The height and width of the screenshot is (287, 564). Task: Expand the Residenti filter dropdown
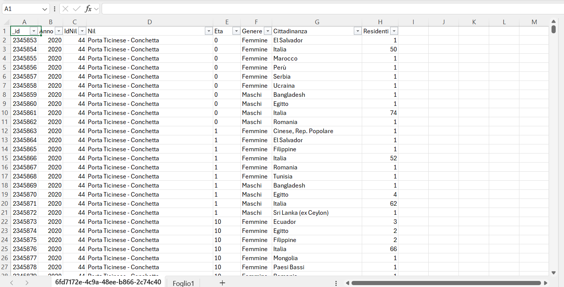(x=394, y=31)
